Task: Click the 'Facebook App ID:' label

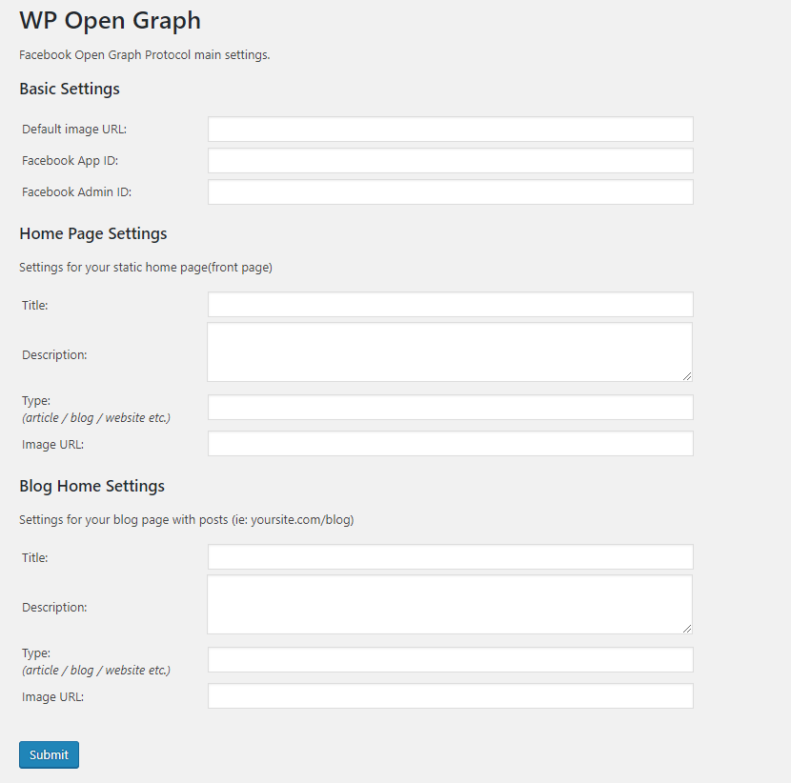Action: [71, 161]
